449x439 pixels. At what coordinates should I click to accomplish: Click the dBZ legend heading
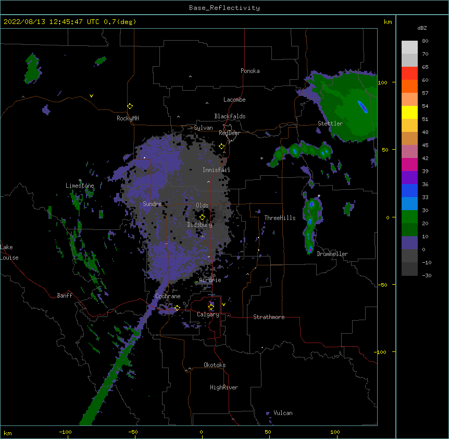(422, 28)
